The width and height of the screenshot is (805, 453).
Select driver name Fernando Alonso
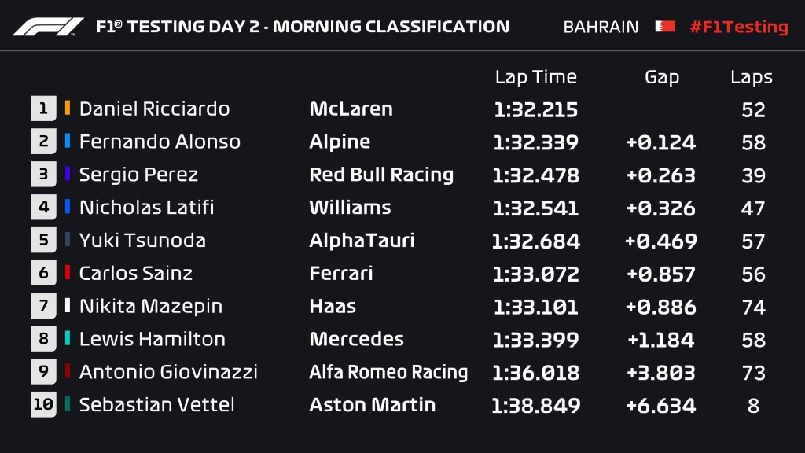[x=160, y=142]
